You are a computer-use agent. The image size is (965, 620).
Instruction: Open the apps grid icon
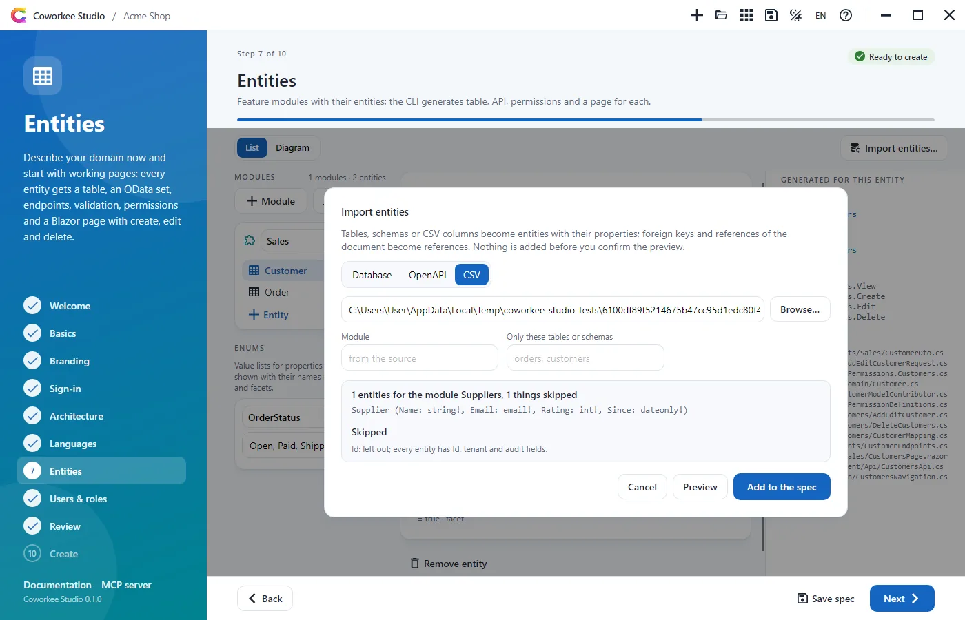click(x=746, y=15)
